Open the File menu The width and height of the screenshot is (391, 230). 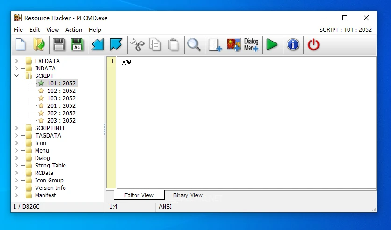tap(19, 29)
